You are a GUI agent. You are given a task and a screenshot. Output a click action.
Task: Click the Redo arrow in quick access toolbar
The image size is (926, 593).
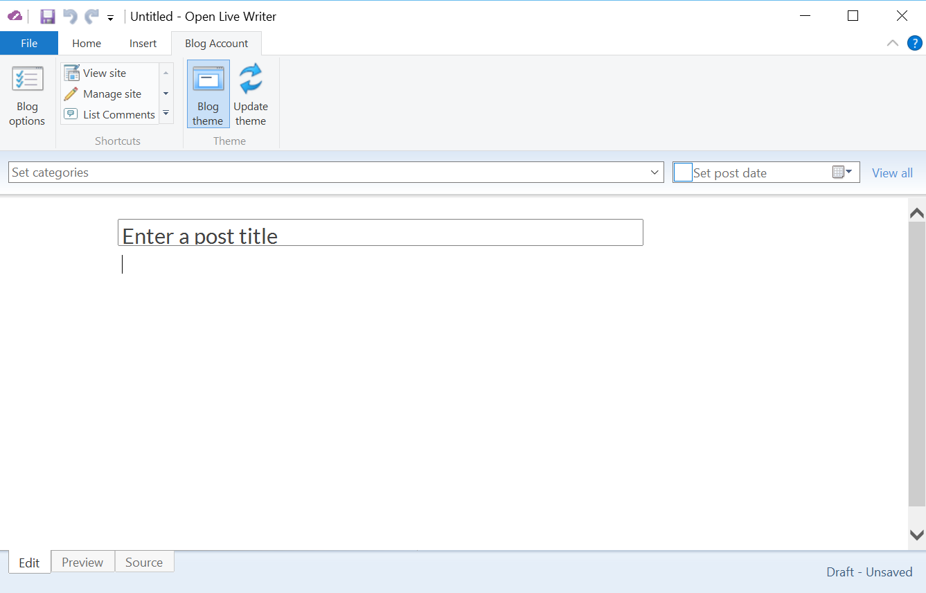91,17
